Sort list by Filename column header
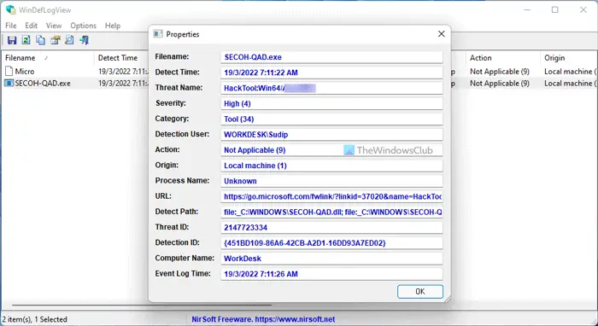 point(47,58)
